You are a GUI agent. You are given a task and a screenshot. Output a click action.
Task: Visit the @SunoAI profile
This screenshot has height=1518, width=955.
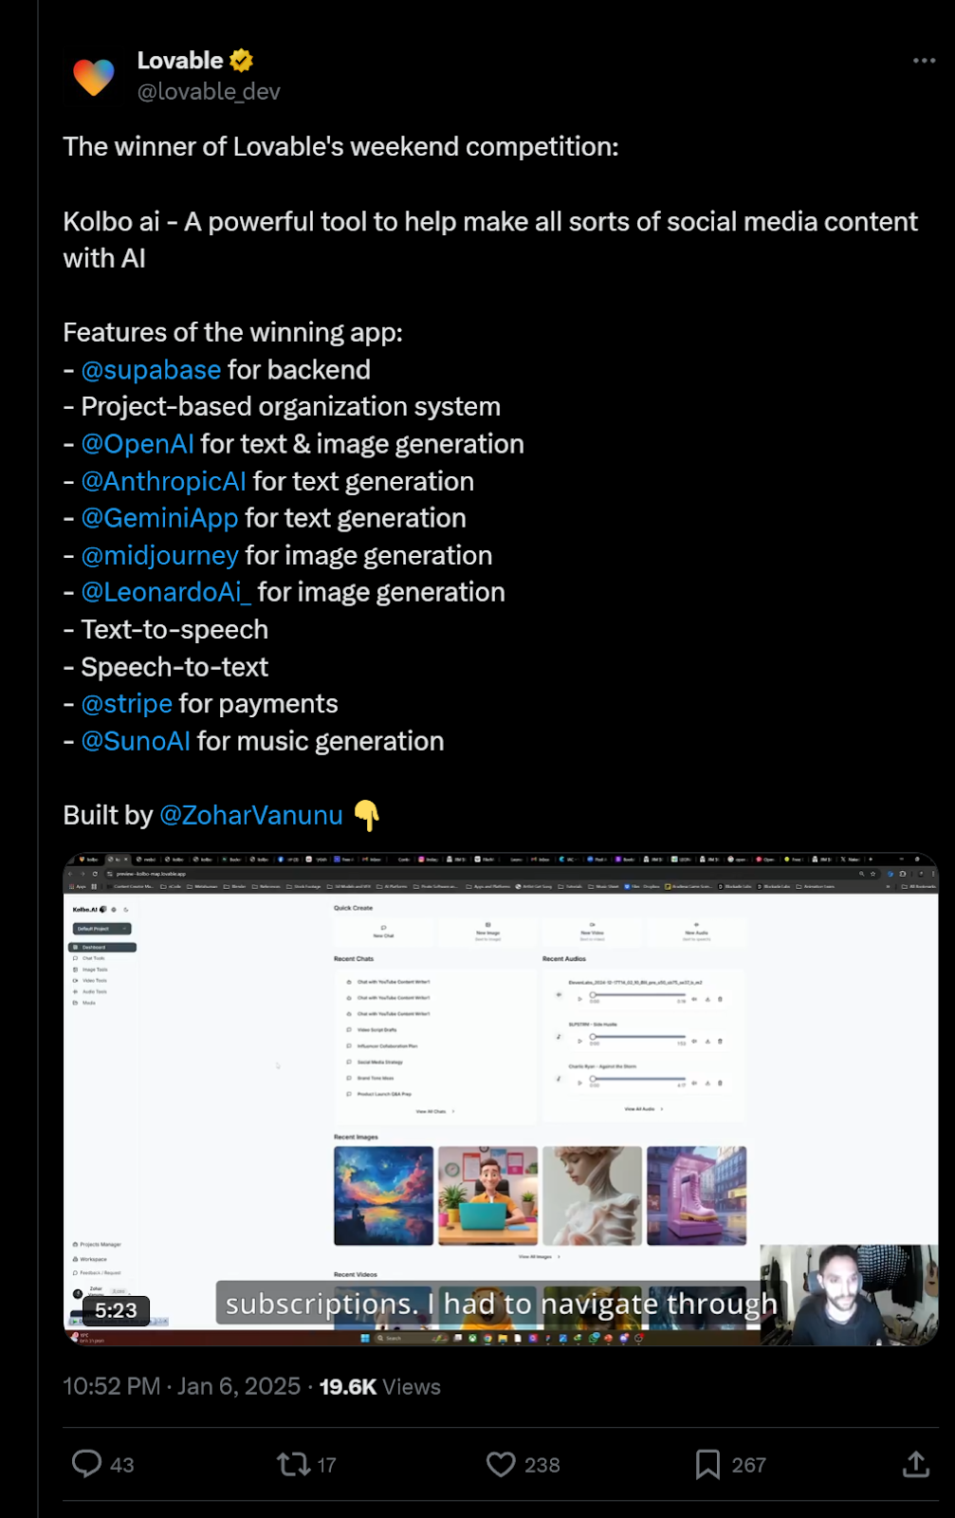coord(136,742)
